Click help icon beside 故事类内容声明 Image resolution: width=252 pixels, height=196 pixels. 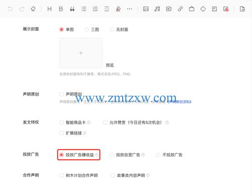[148, 175]
